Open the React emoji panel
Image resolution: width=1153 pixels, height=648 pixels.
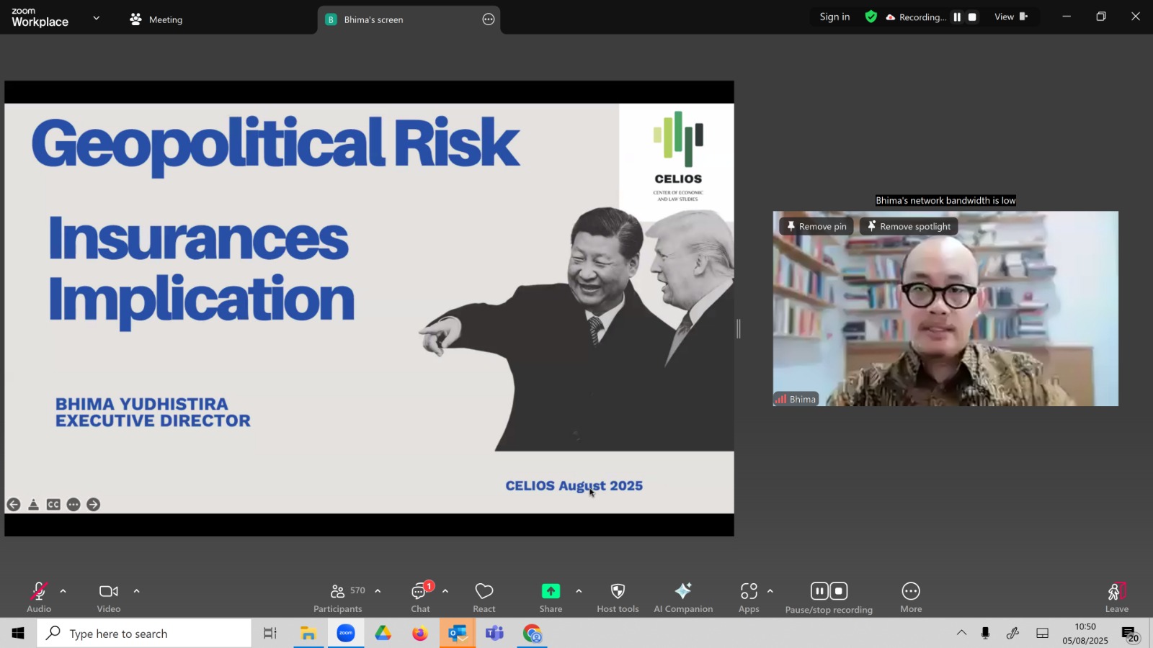(x=484, y=598)
